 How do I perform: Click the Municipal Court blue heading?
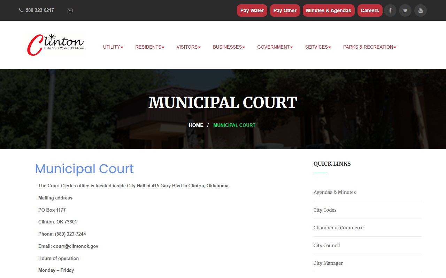pos(84,169)
